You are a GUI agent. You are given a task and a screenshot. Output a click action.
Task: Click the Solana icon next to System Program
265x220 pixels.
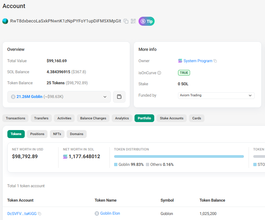click(180, 61)
